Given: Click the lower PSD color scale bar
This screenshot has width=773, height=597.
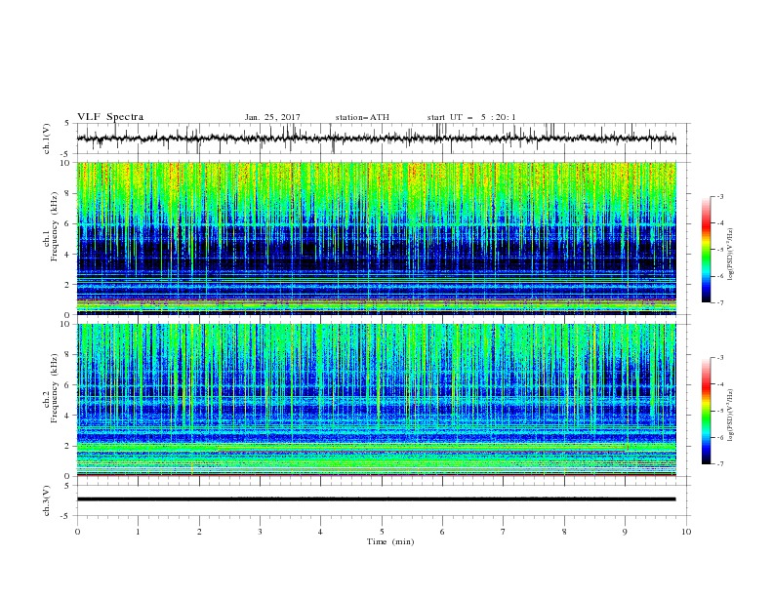Looking at the screenshot, I should click(707, 411).
